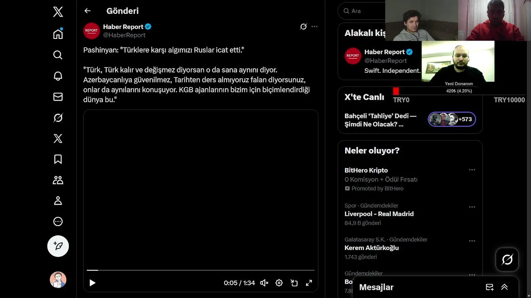531x298 pixels.
Task: Open the Profile icon in sidebar
Action: 58,201
